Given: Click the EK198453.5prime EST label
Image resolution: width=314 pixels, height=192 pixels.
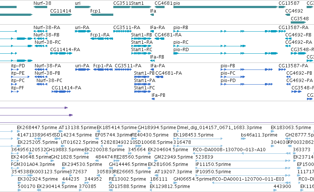Looking at the screenshot, I should (193, 135).
